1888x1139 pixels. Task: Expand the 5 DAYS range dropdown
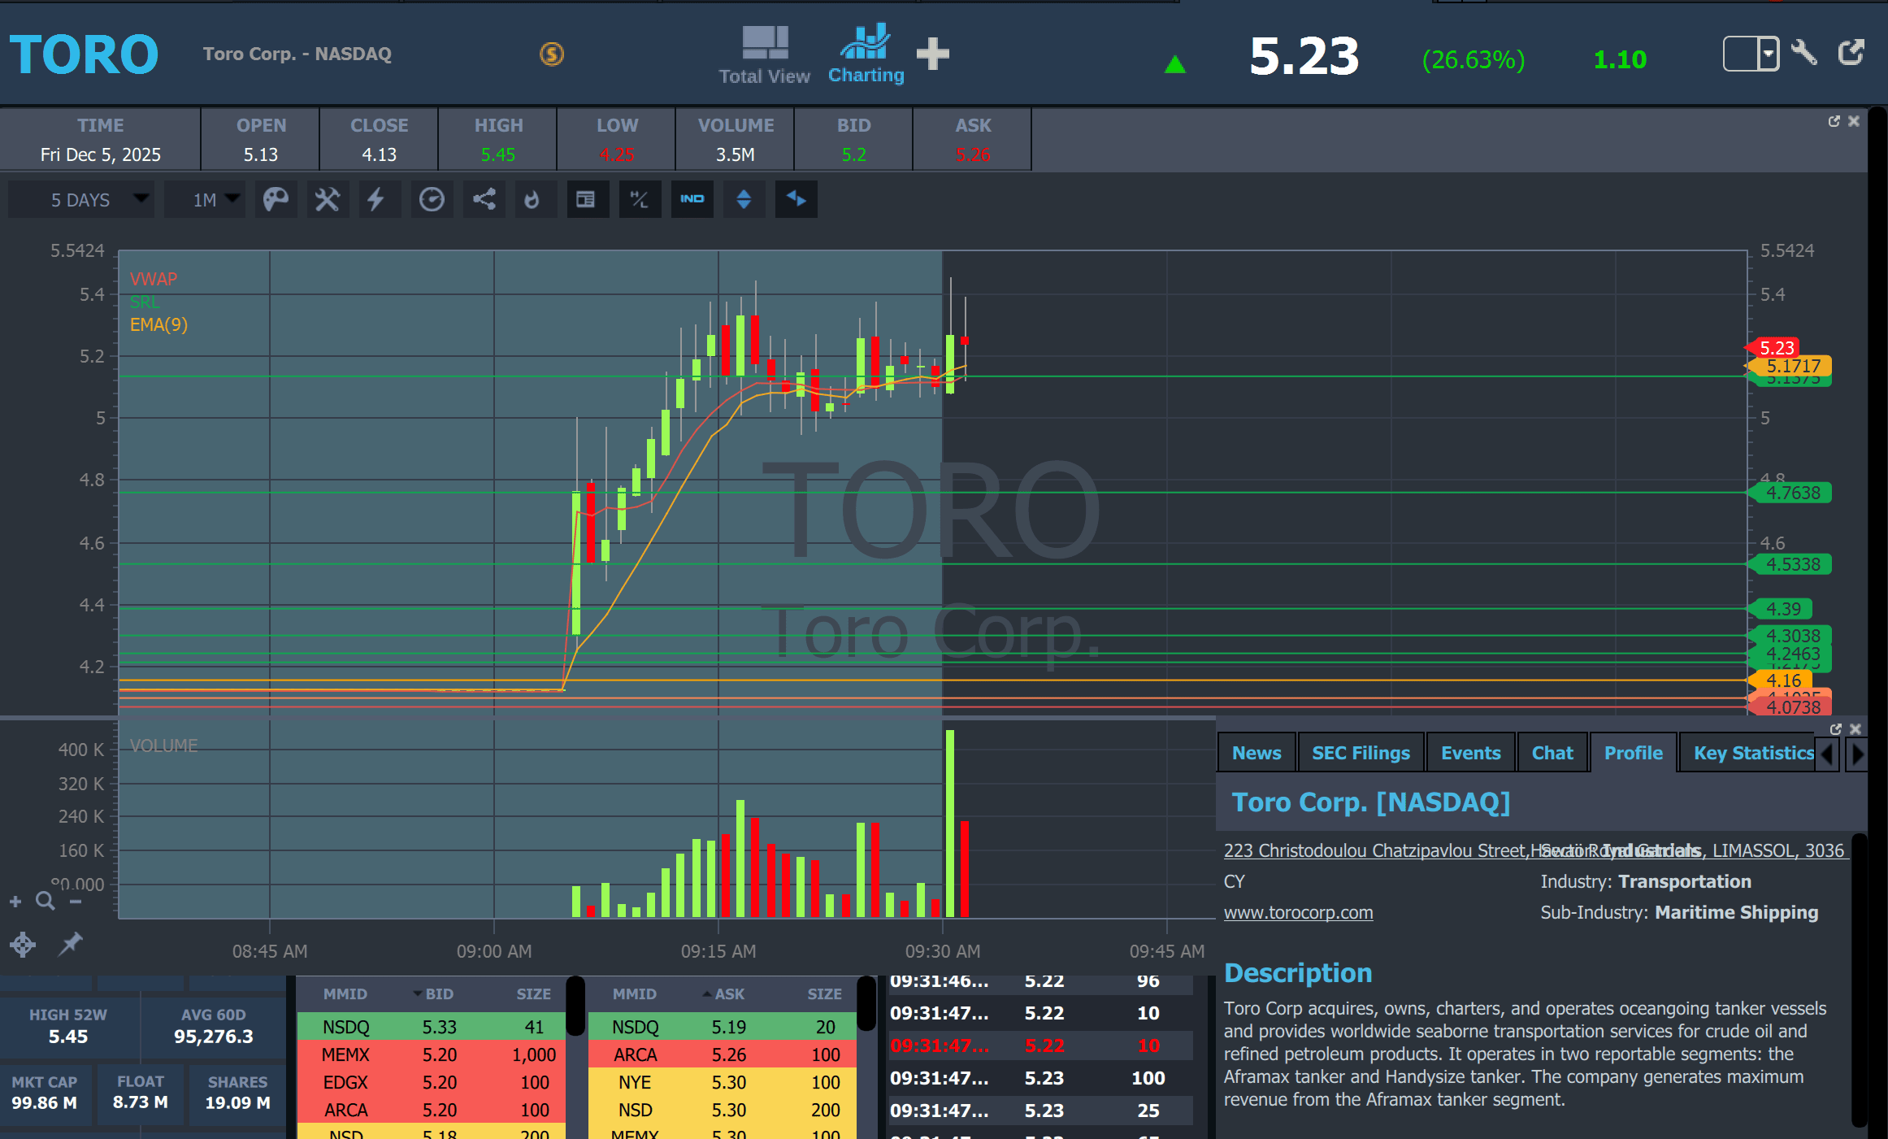[81, 200]
